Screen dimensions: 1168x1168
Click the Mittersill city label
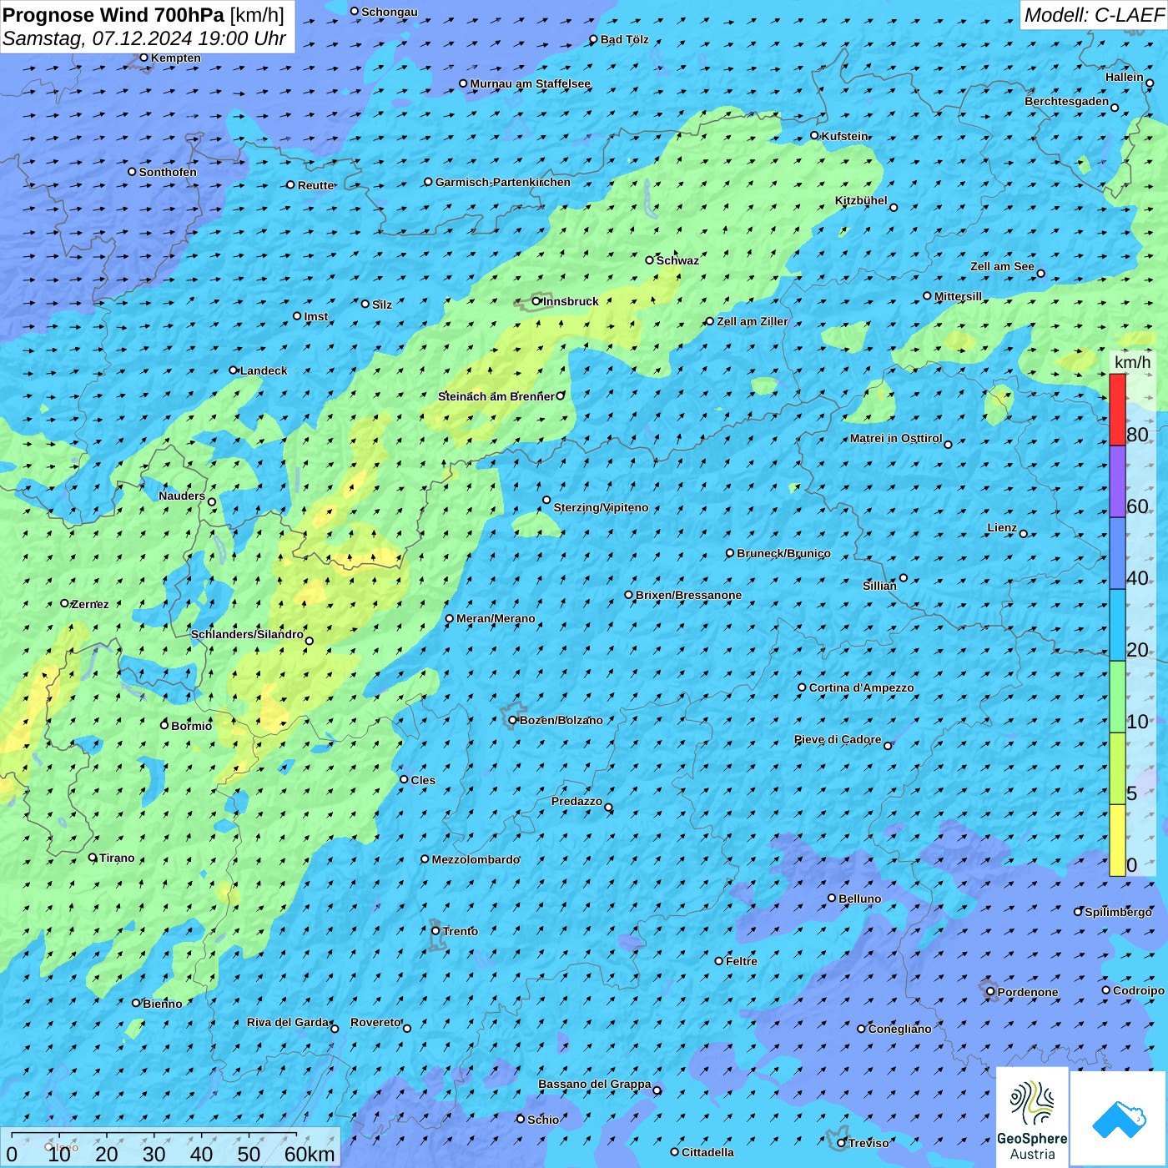click(x=958, y=296)
